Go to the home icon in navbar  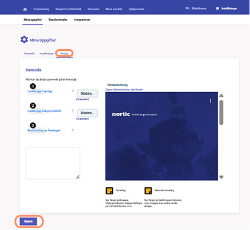point(25,9)
